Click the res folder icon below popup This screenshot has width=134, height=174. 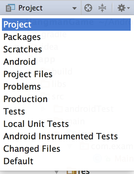tap(72, 172)
